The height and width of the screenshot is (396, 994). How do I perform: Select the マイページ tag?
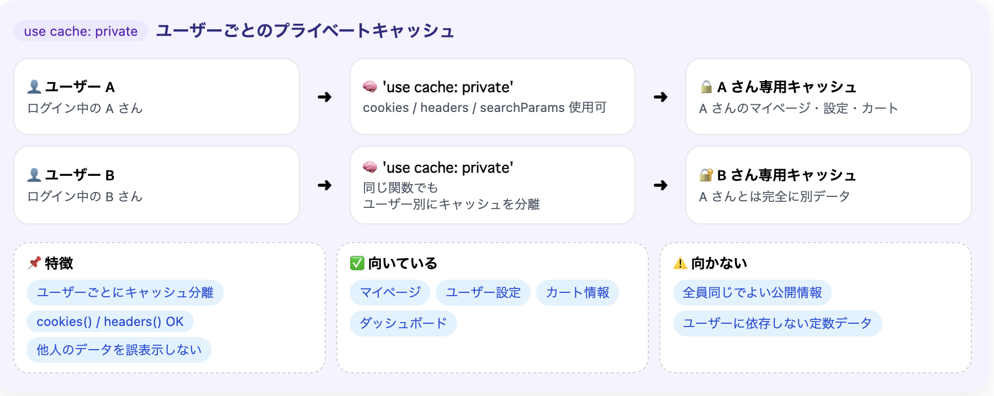coord(390,292)
